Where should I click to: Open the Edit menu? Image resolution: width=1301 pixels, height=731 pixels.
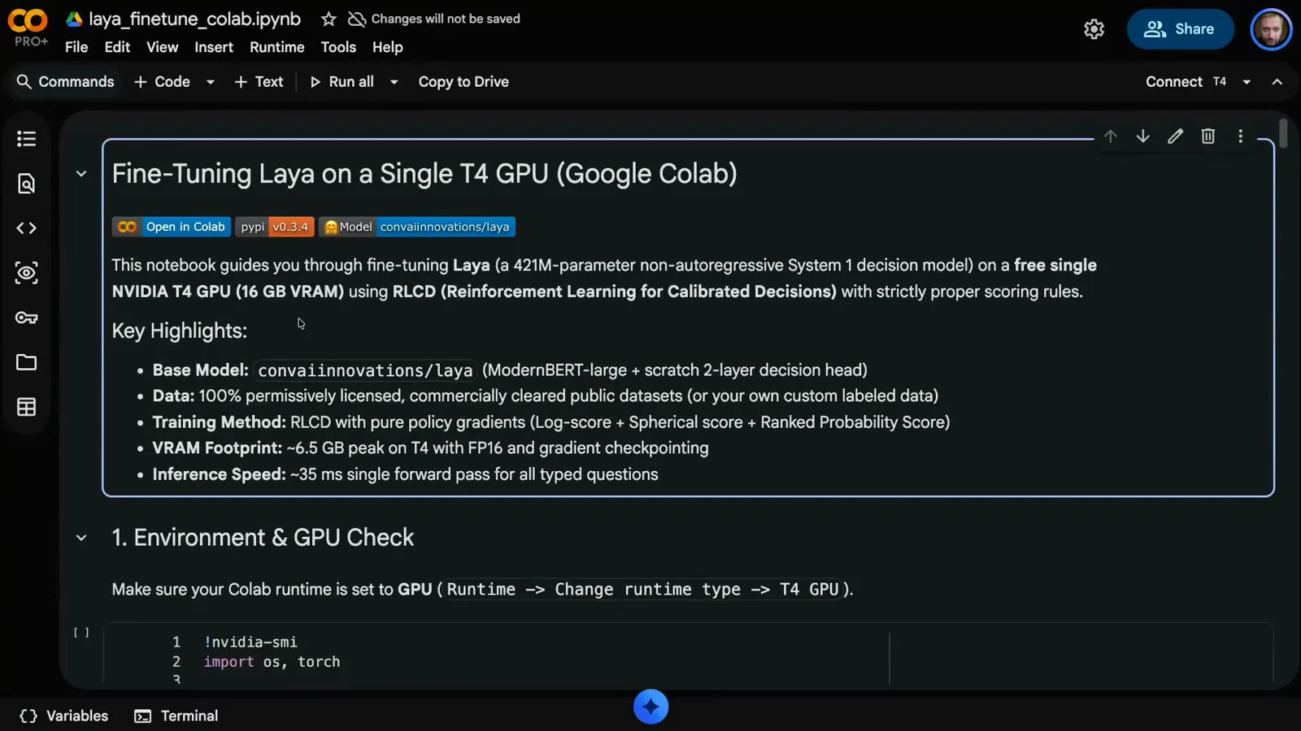click(117, 47)
